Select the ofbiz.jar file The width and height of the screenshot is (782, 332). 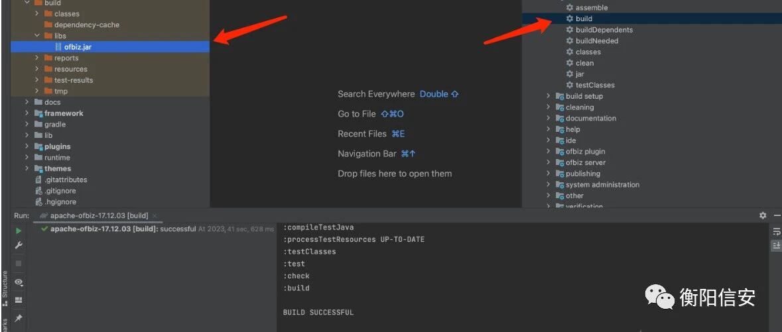coord(78,47)
